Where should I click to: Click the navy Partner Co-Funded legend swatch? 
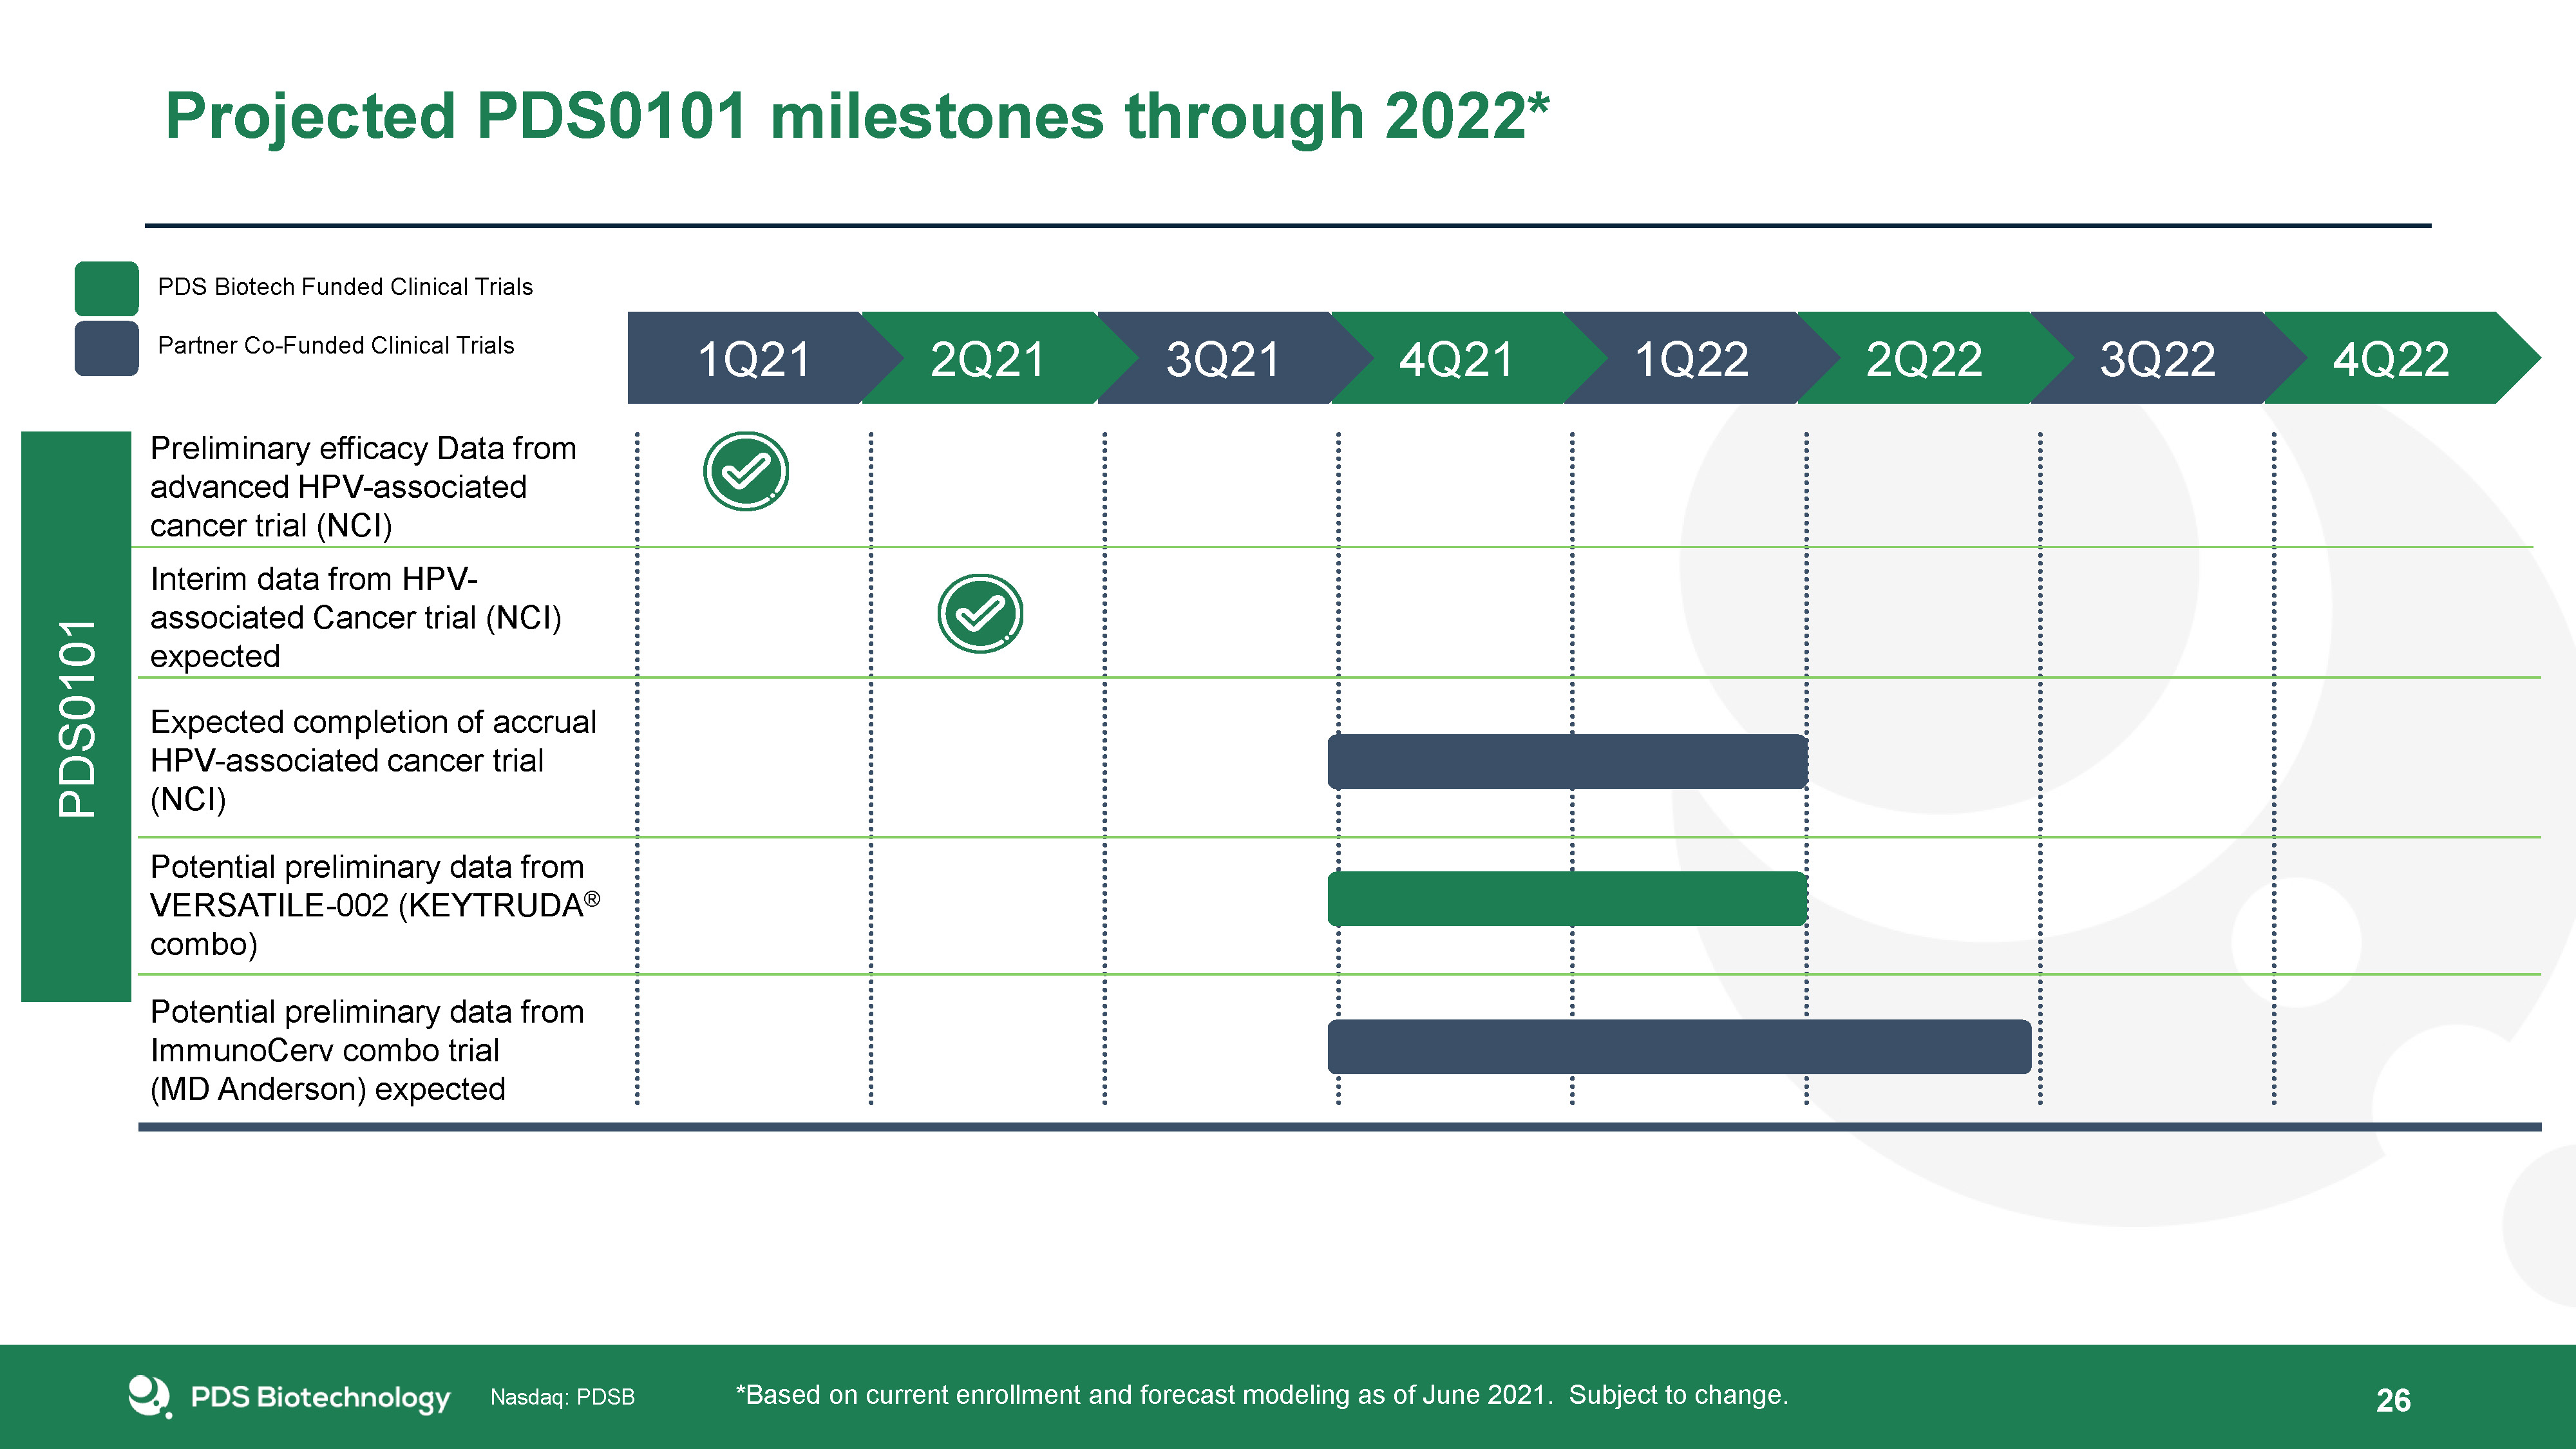(x=106, y=348)
